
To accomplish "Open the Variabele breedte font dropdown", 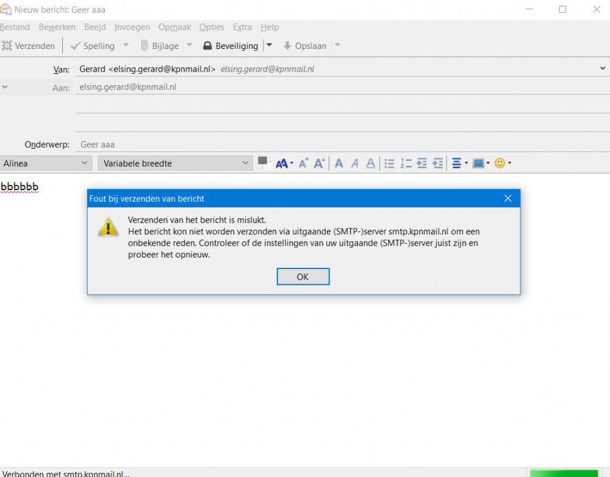I will (x=176, y=163).
